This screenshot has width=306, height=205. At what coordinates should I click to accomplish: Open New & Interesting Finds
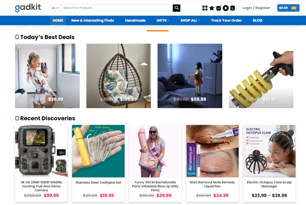click(93, 20)
